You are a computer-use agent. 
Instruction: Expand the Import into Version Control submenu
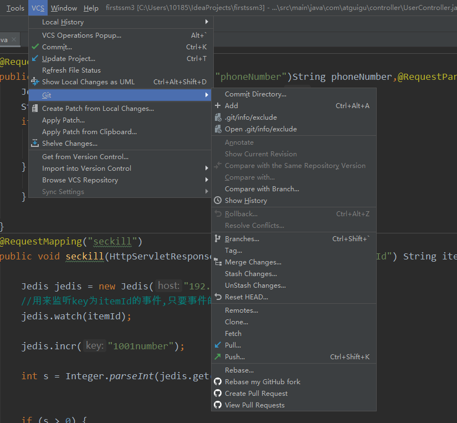pyautogui.click(x=207, y=169)
